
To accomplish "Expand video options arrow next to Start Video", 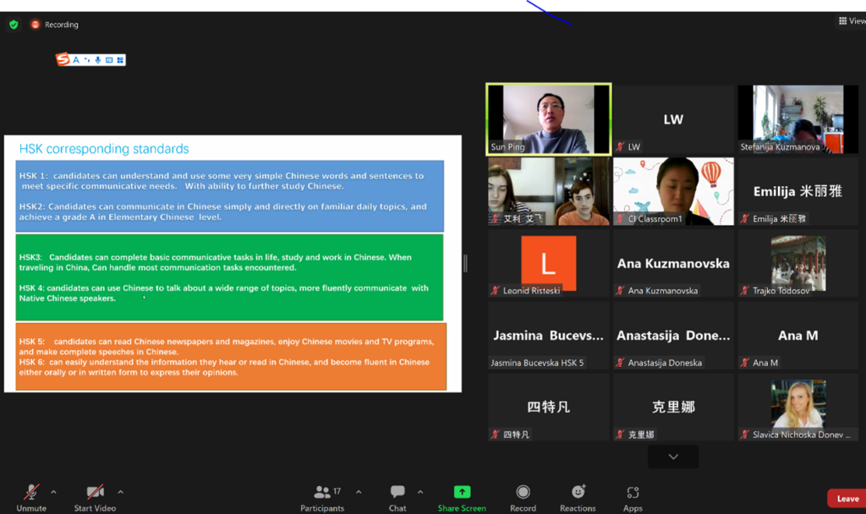I will (x=120, y=492).
